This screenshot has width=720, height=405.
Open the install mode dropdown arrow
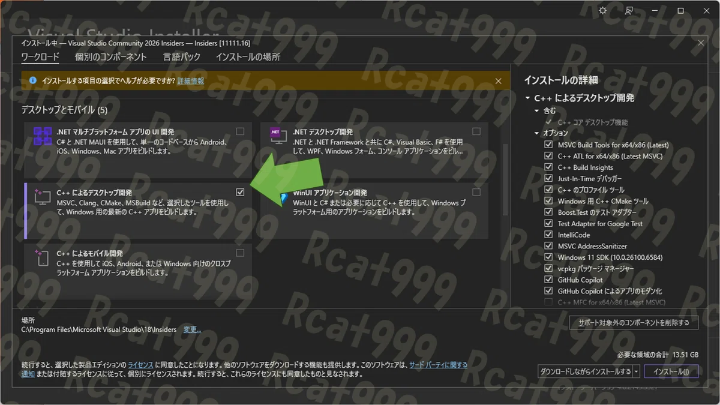pos(637,371)
